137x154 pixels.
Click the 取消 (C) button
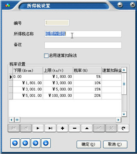coord(115,144)
